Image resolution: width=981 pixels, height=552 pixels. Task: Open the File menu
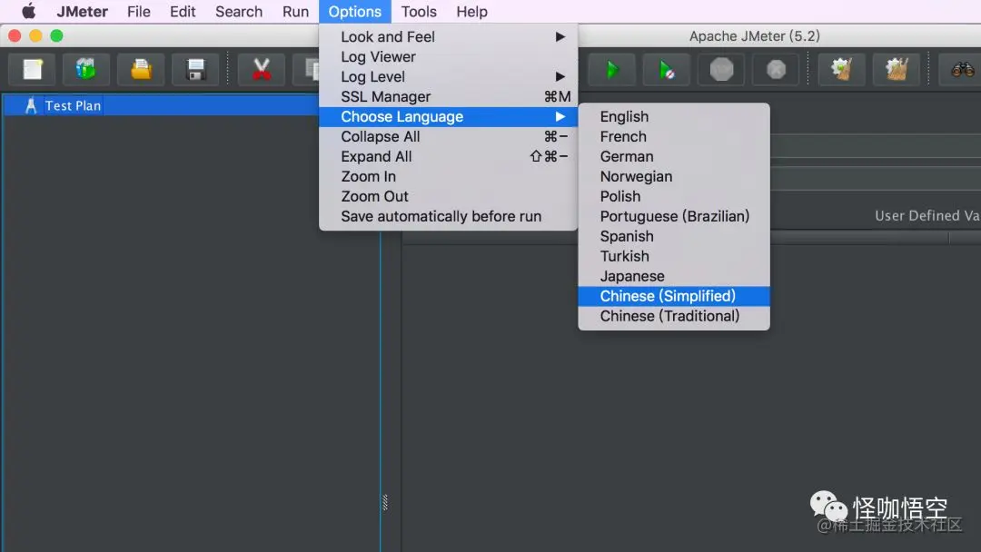pyautogui.click(x=138, y=11)
